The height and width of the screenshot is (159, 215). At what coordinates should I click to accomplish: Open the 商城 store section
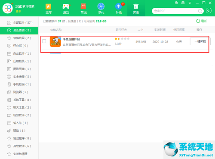[x=83, y=9]
